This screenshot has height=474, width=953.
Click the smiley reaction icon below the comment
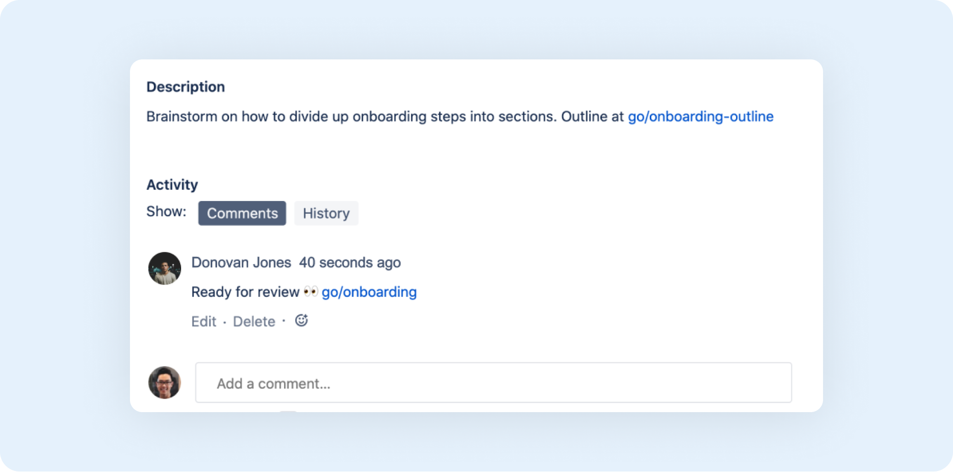(x=301, y=321)
